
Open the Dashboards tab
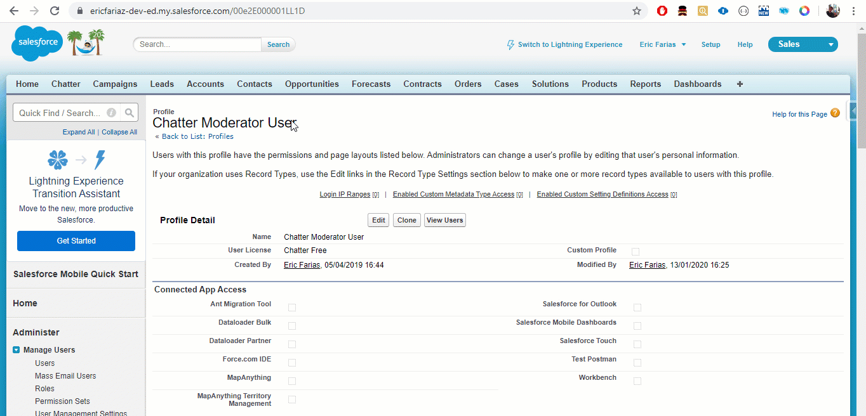[x=698, y=84]
